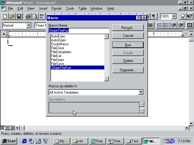Select AutoOpen in the macro list
The image size is (194, 145).
coord(59,40)
